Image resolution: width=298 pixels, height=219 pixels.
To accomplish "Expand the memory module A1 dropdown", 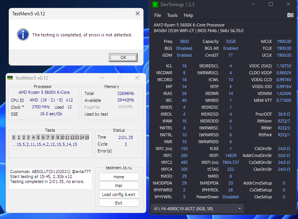I will click(197, 209).
